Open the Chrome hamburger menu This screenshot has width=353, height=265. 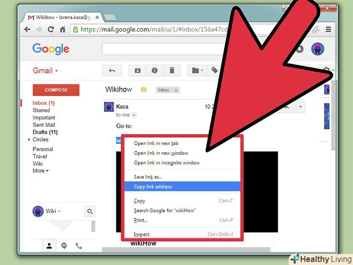pos(328,29)
